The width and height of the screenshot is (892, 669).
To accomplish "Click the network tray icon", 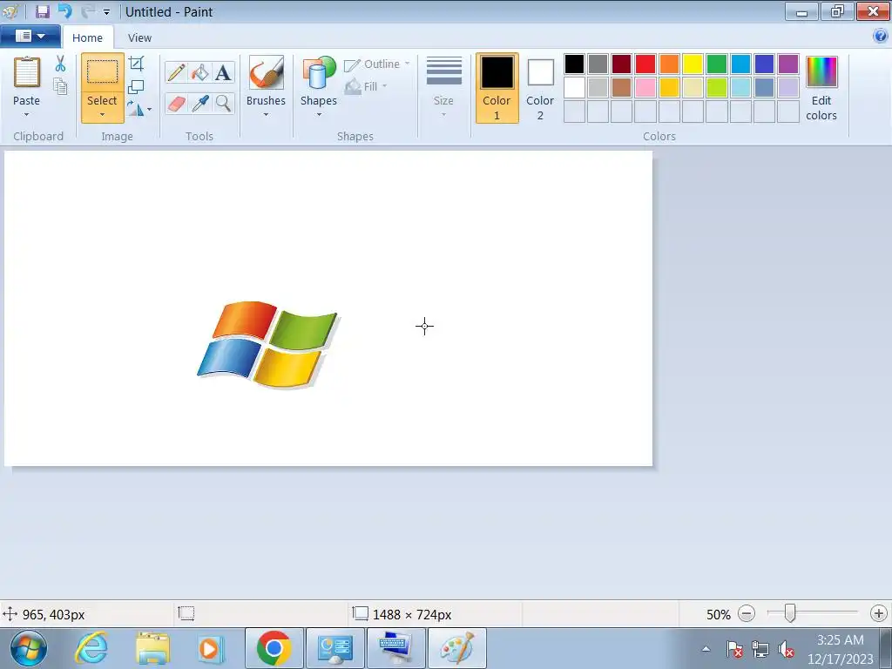I will click(760, 648).
